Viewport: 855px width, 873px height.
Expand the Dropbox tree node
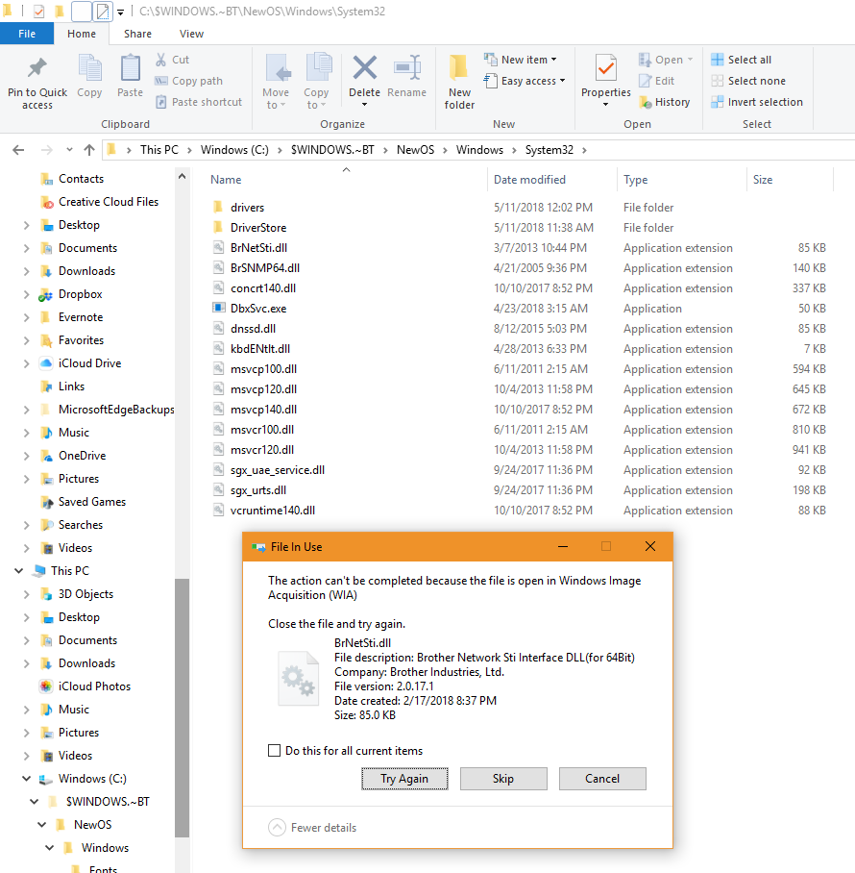pyautogui.click(x=26, y=294)
